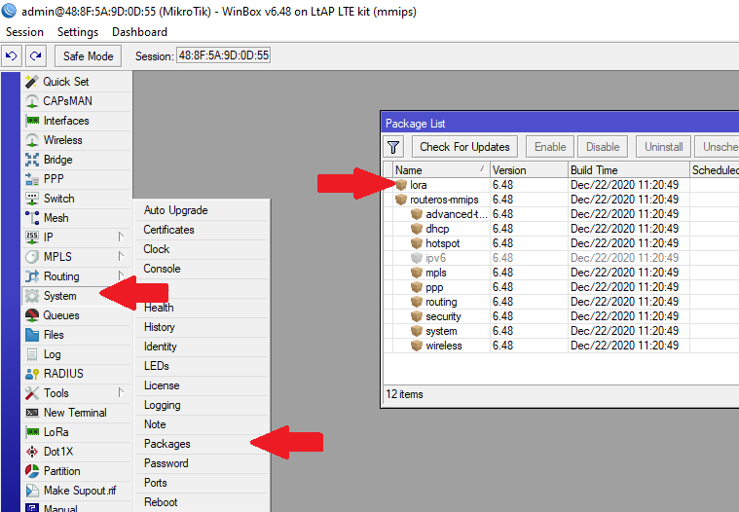739x512 pixels.
Task: Click the Uninstall button
Action: tap(664, 147)
